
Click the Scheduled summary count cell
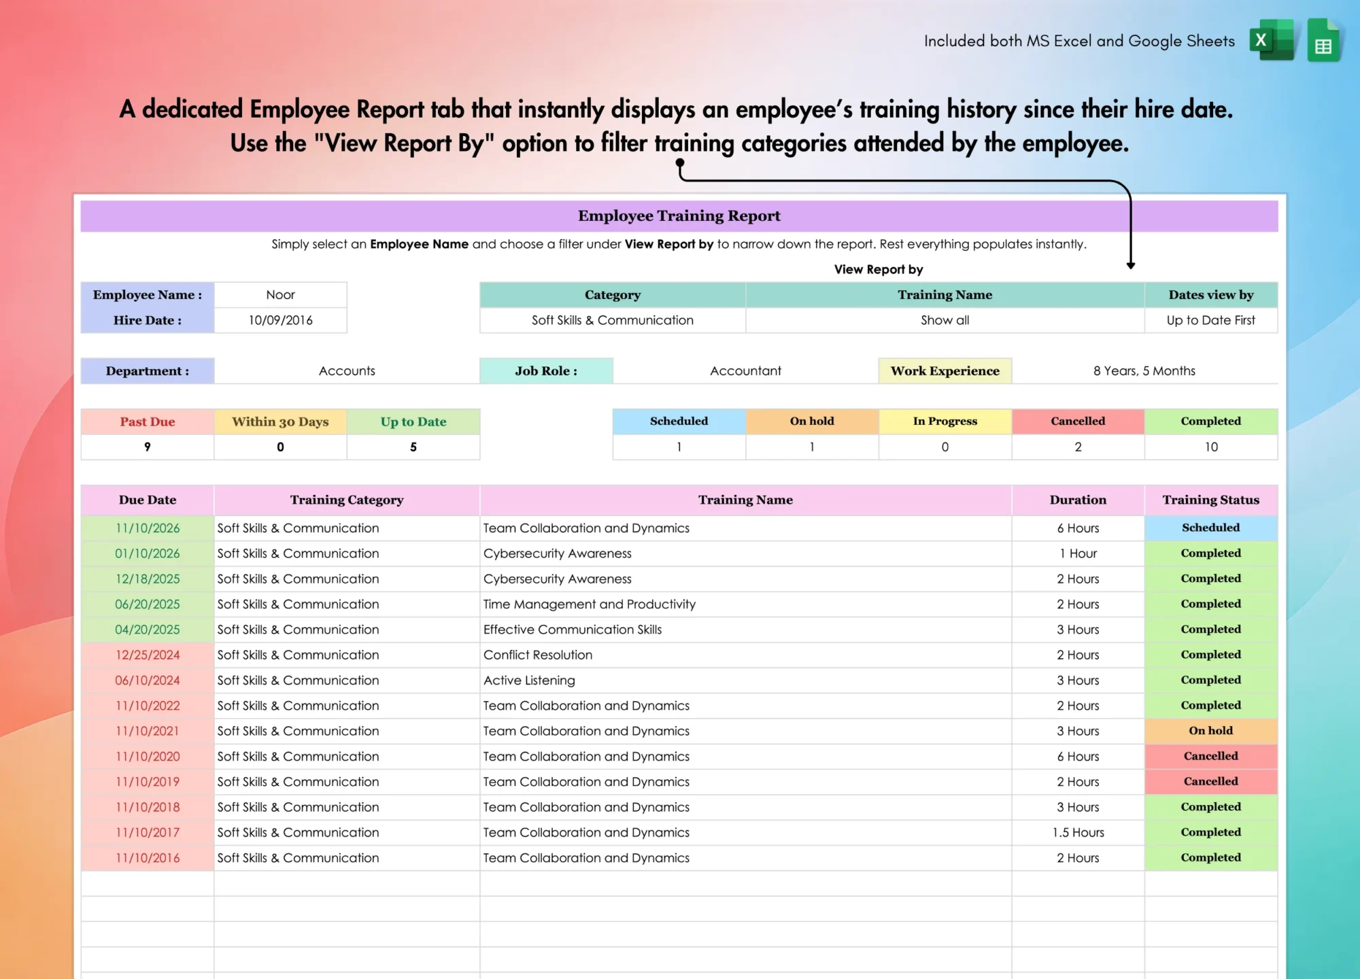pyautogui.click(x=679, y=447)
